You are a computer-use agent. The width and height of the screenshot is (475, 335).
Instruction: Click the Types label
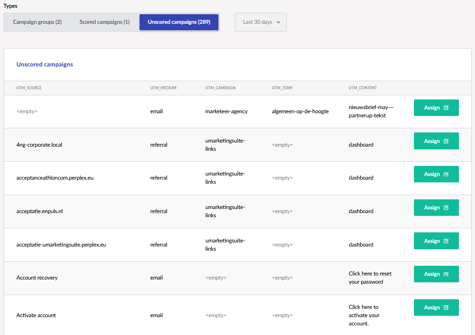tap(10, 6)
